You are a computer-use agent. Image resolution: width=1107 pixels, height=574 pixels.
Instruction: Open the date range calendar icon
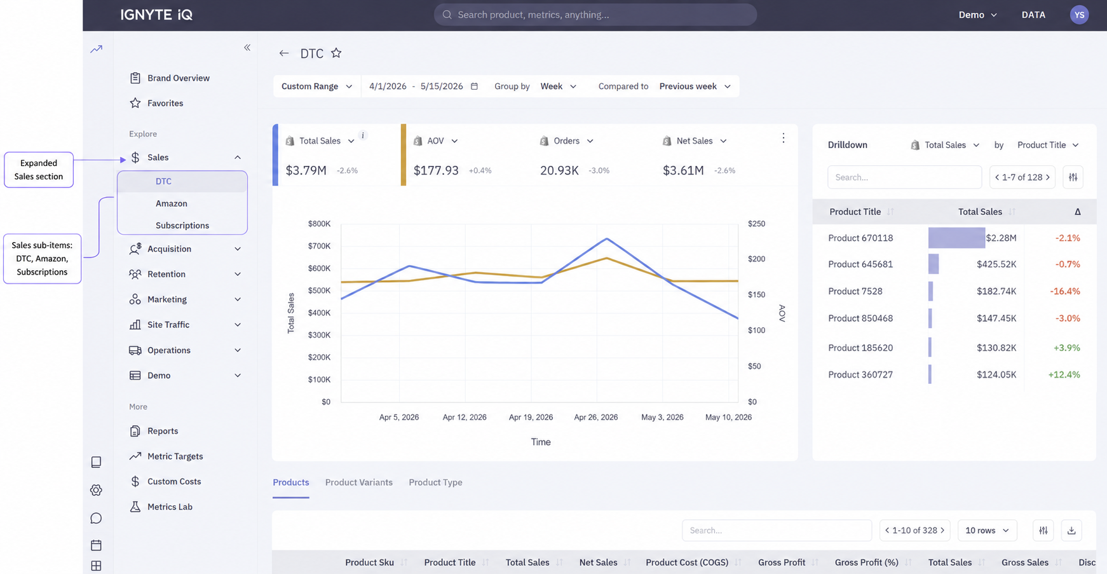(x=474, y=86)
